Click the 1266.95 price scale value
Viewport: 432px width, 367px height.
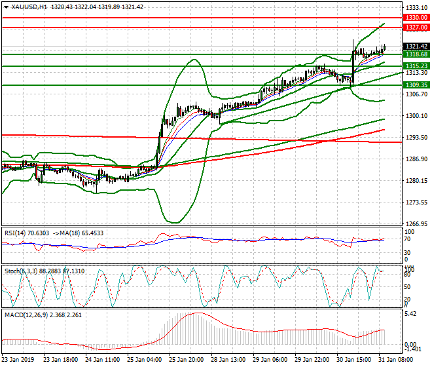[417, 223]
